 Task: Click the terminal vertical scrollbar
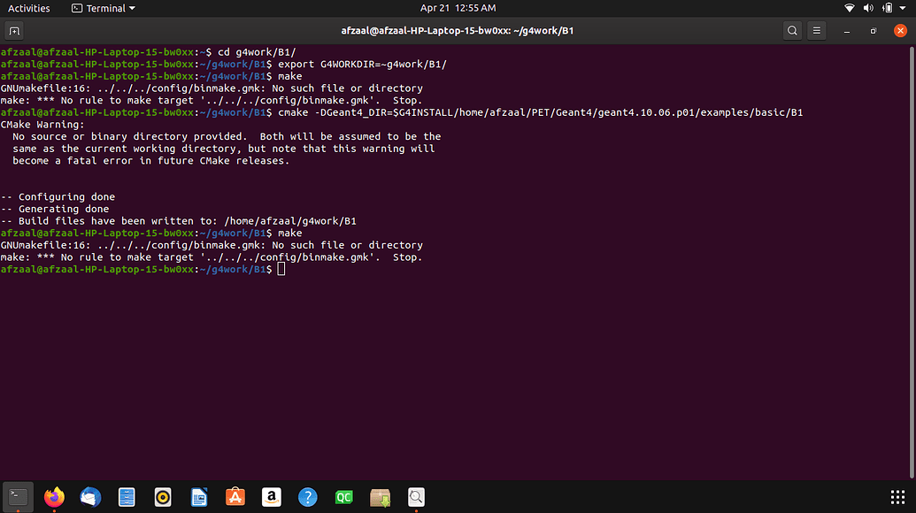coord(912,262)
